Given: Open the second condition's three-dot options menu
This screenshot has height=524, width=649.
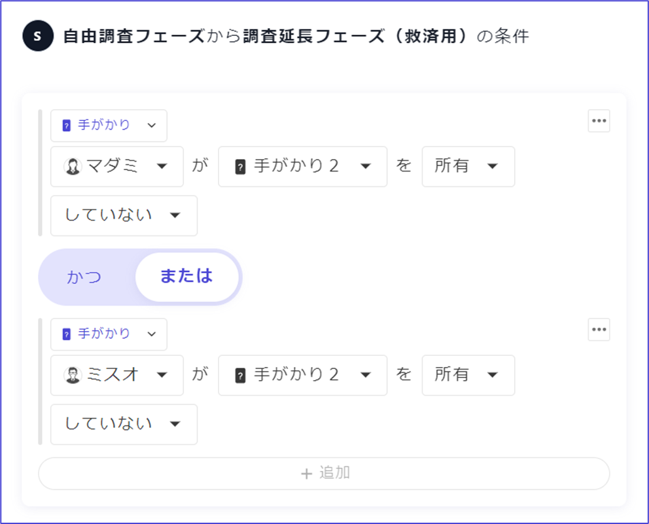Looking at the screenshot, I should [599, 330].
